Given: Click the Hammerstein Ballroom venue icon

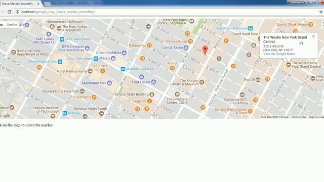Looking at the screenshot, I should point(52,26).
